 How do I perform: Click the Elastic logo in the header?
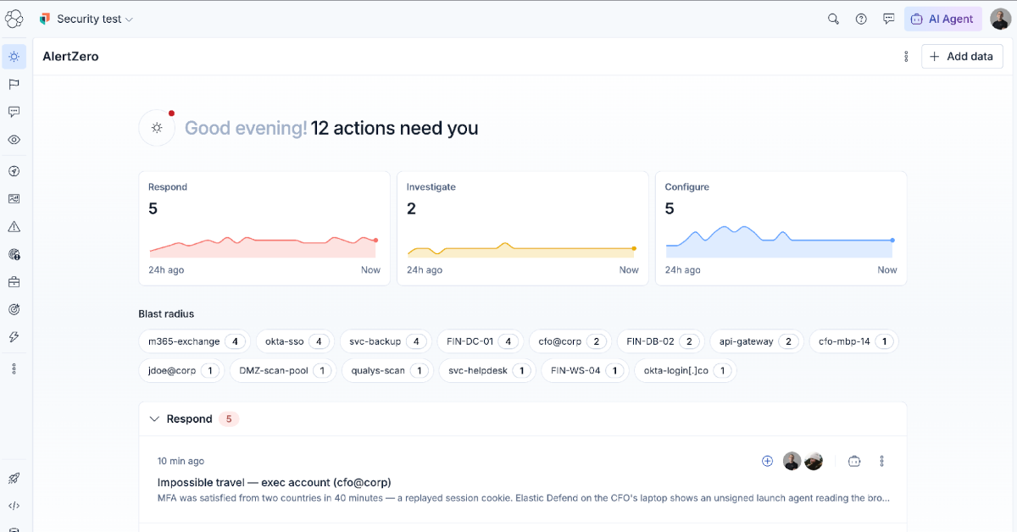tap(14, 19)
